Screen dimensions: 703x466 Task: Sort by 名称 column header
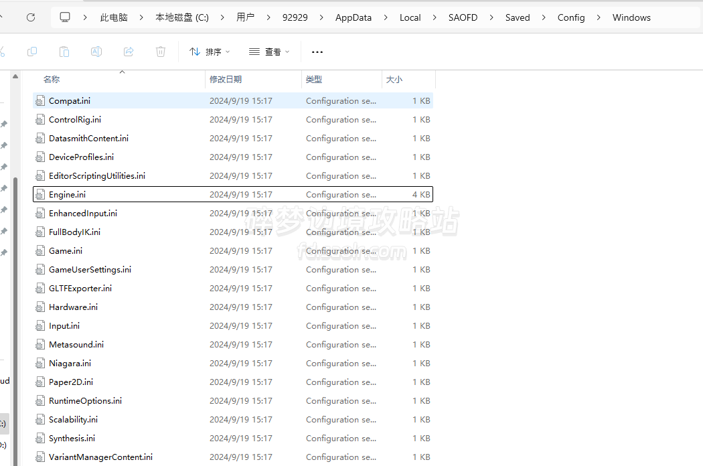pyautogui.click(x=52, y=79)
